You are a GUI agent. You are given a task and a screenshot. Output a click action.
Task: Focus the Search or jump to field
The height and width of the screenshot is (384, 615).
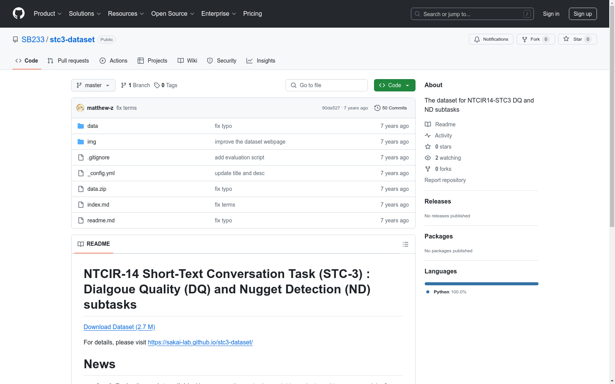pos(472,14)
